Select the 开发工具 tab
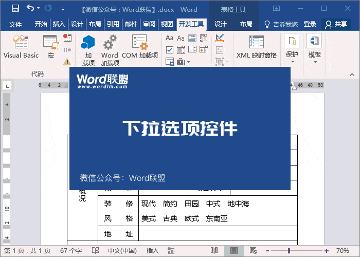 191,24
